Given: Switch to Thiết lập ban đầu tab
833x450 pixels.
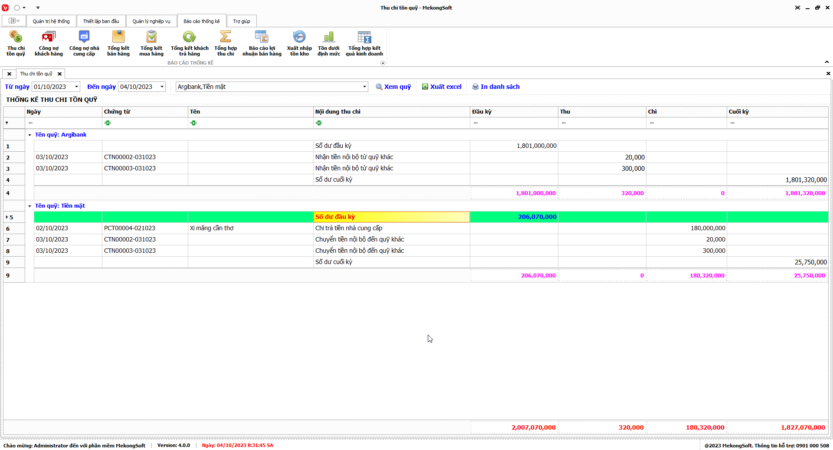Looking at the screenshot, I should (101, 21).
